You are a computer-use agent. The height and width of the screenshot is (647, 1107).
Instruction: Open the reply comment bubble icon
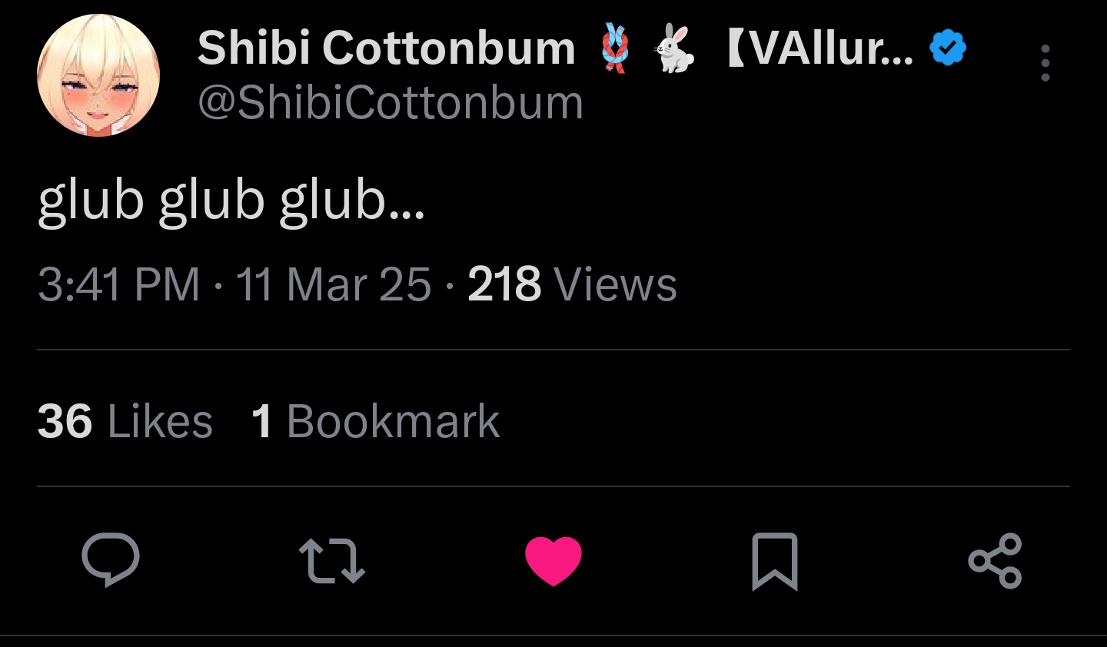[x=111, y=560]
